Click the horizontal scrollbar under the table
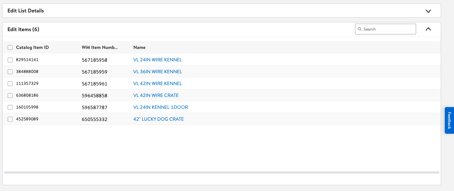The image size is (454, 191). coord(222,172)
